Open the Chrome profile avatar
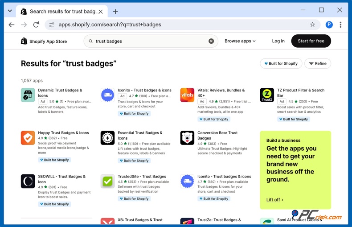 coord(329,25)
